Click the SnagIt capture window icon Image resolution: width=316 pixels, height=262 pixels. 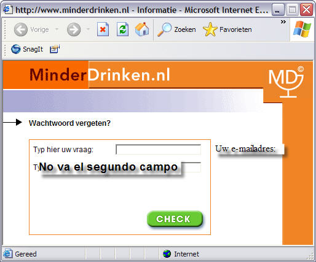click(x=55, y=49)
